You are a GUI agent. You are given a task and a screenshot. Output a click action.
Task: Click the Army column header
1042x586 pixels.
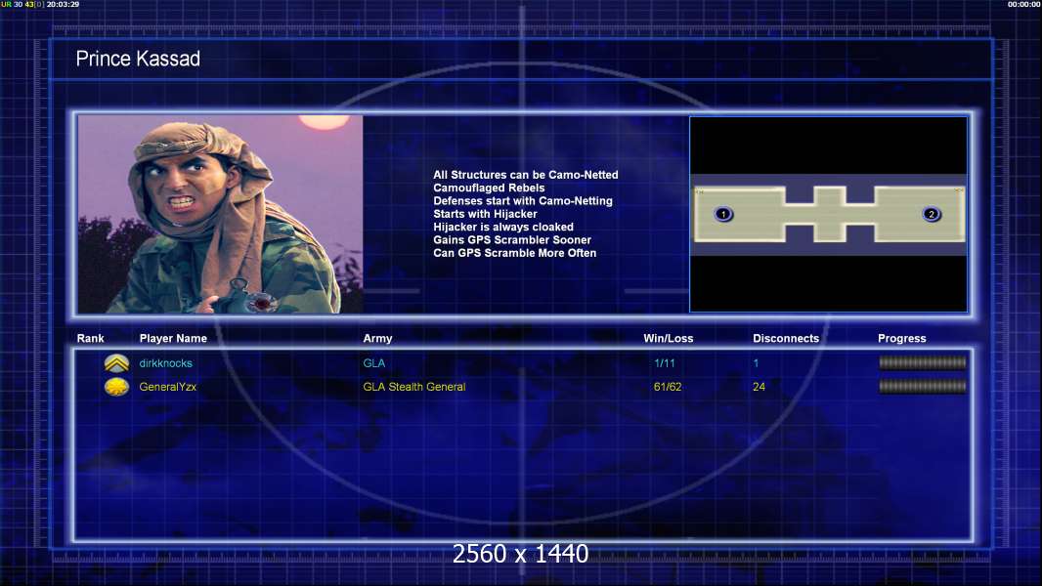tap(377, 339)
